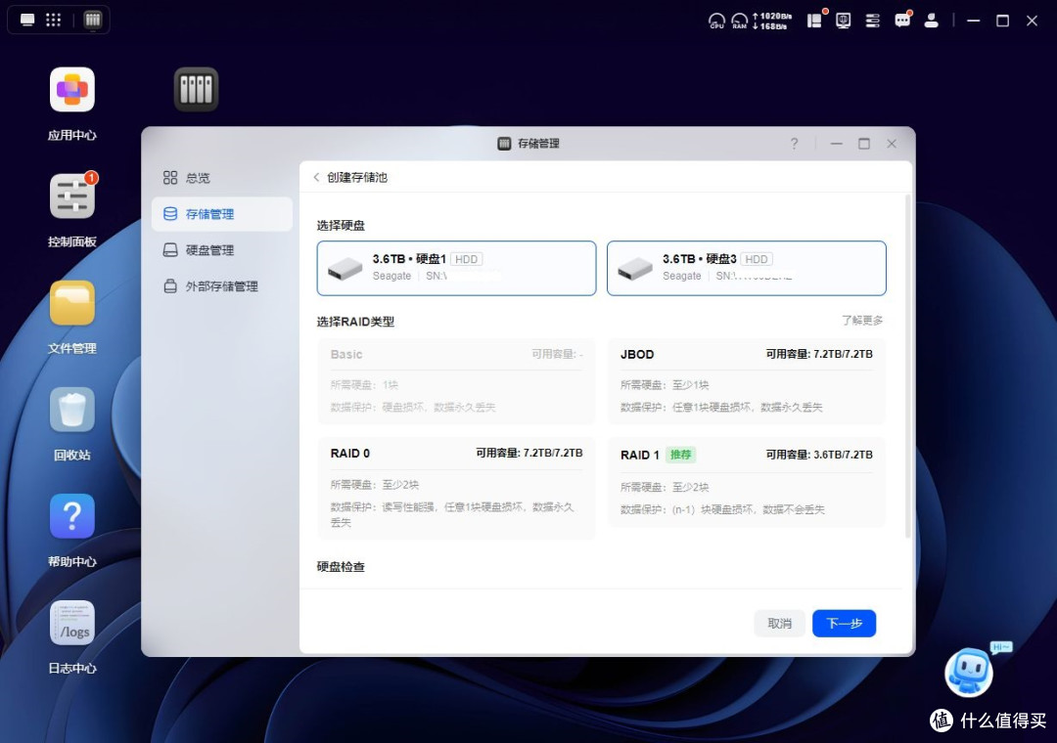Screen dimensions: 1057x743
Task: Check the RAM usage gauge icon
Action: click(x=740, y=21)
